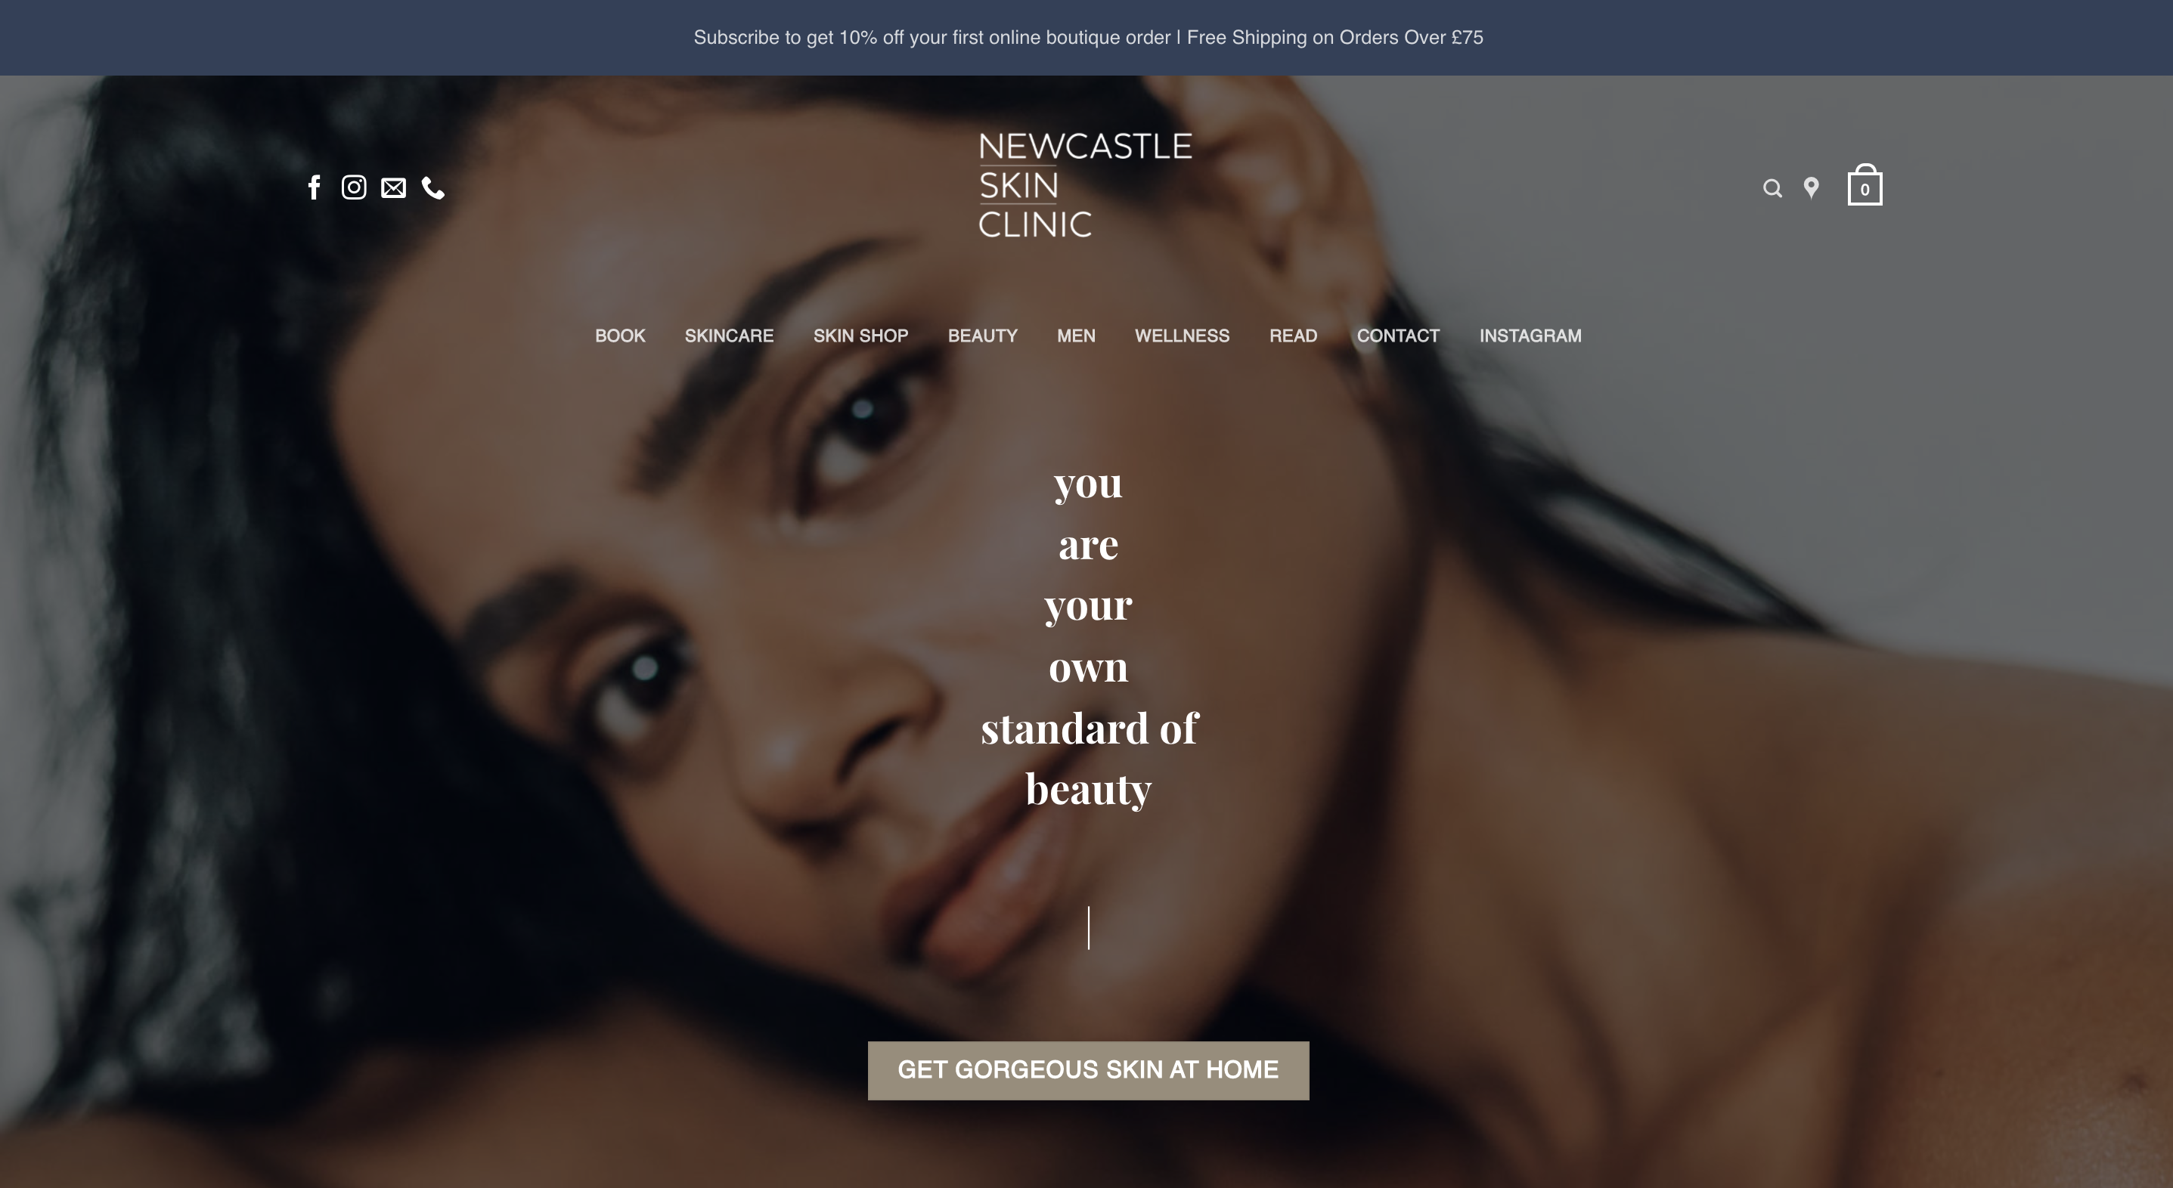Open the WELLNESS navigation item
The width and height of the screenshot is (2173, 1188).
(1182, 336)
